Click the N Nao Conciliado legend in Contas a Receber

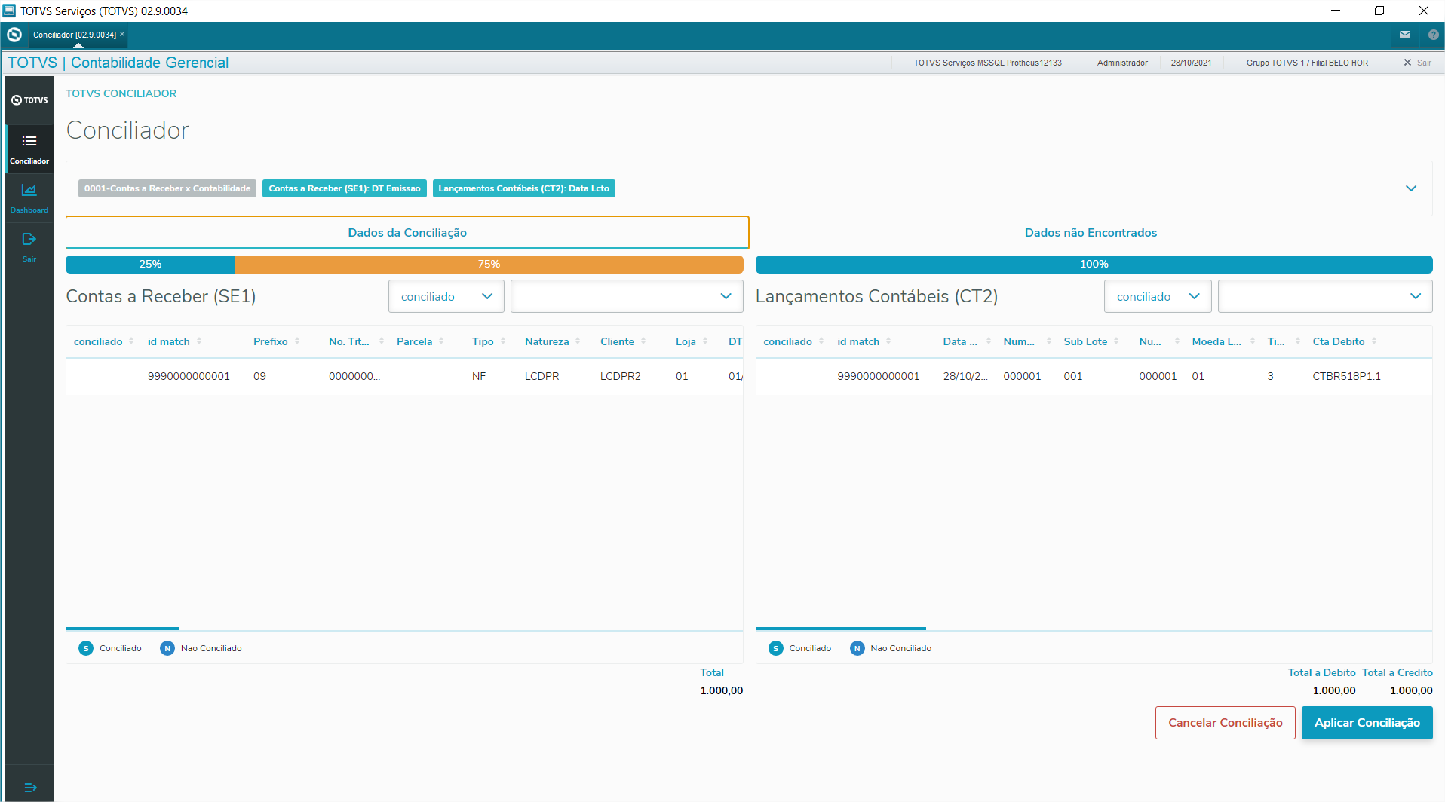click(x=201, y=648)
